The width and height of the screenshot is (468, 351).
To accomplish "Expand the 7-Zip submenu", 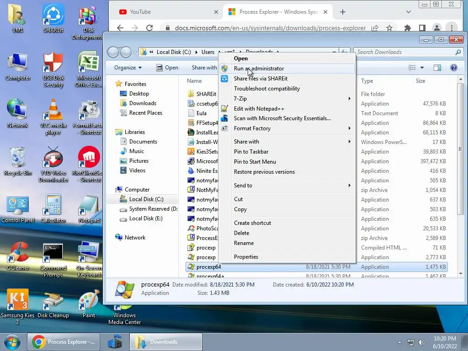I will 287,99.
